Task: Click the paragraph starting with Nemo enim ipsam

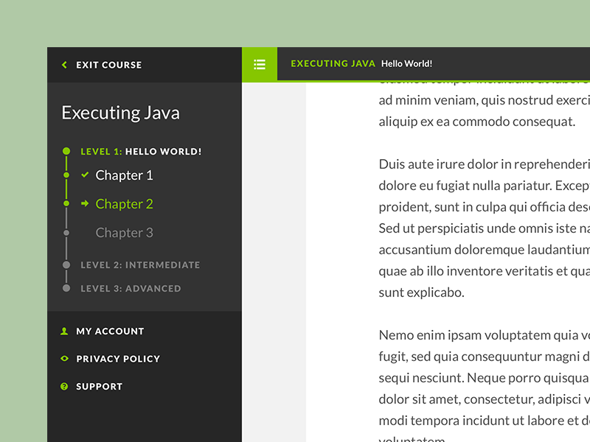Action: tap(485, 385)
